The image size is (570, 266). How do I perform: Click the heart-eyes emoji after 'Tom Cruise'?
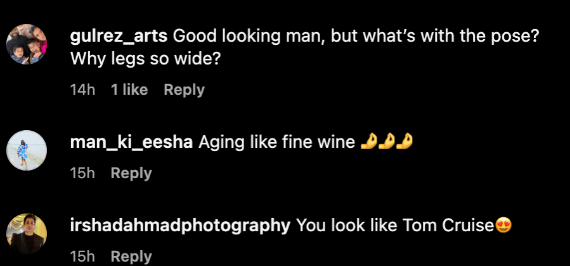point(503,226)
